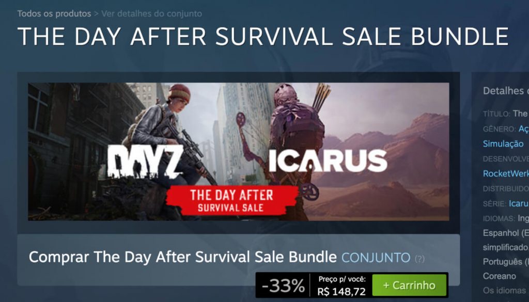Open the RocketWerkz developer link
Image resolution: width=529 pixels, height=302 pixels.
(506, 173)
